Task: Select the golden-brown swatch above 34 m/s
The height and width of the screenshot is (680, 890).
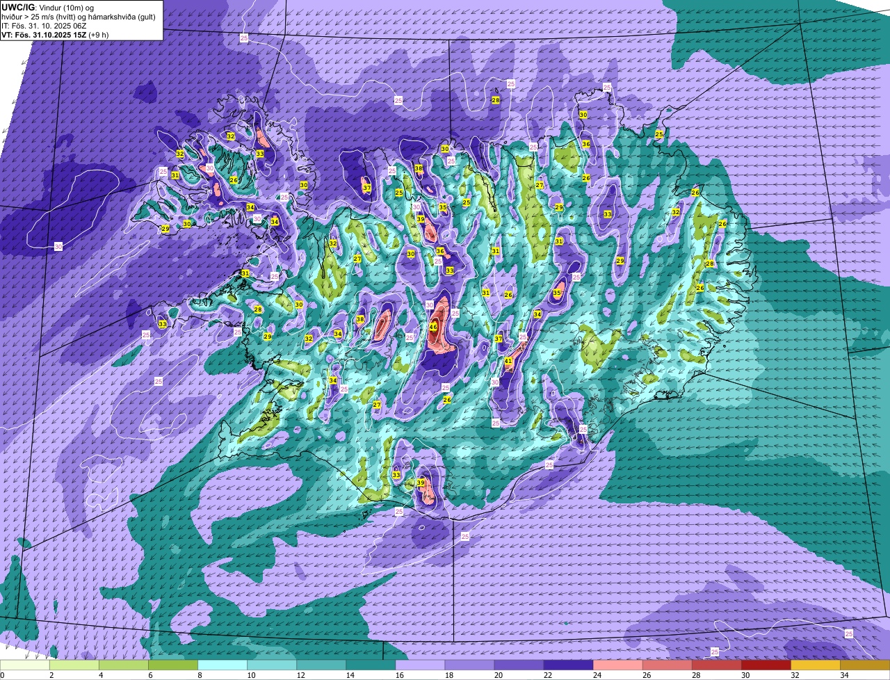Action: pyautogui.click(x=865, y=665)
